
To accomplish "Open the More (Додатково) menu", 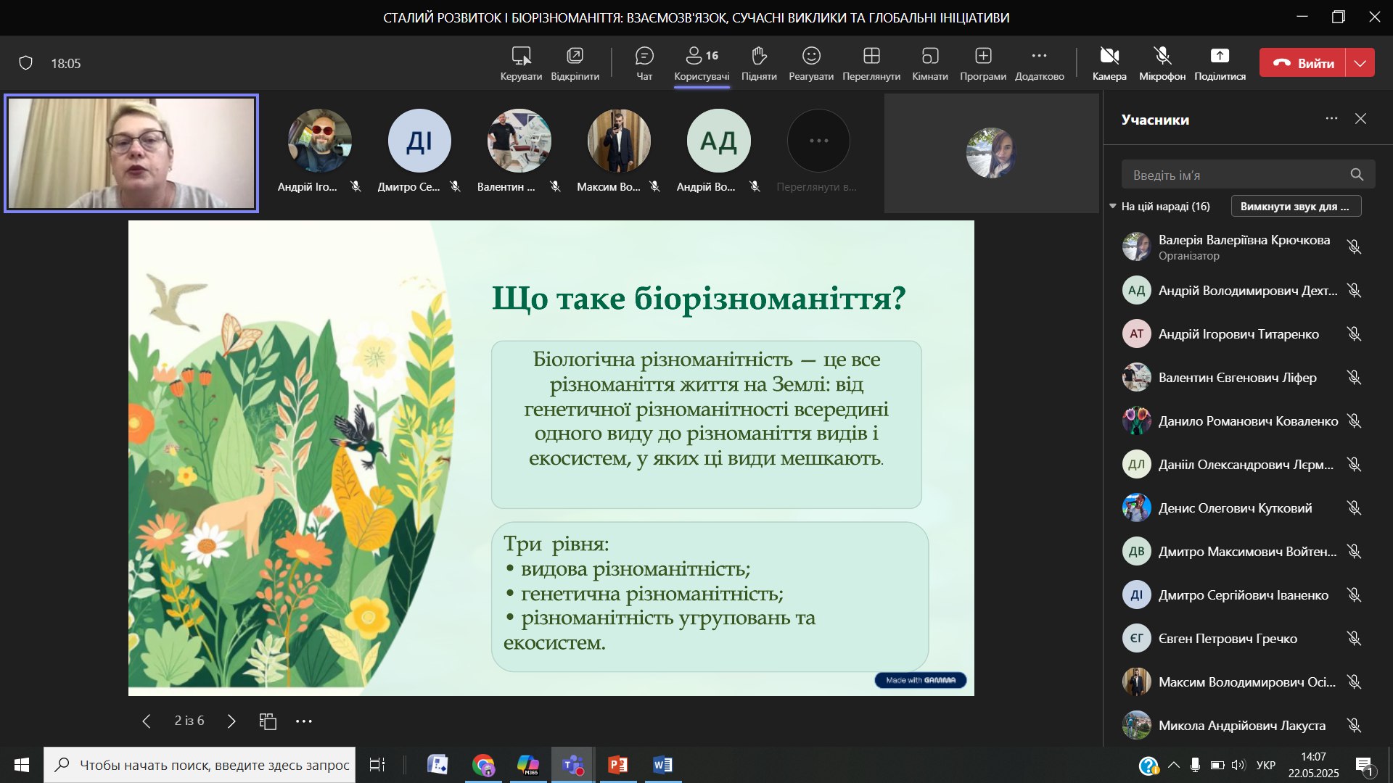I will (x=1039, y=57).
